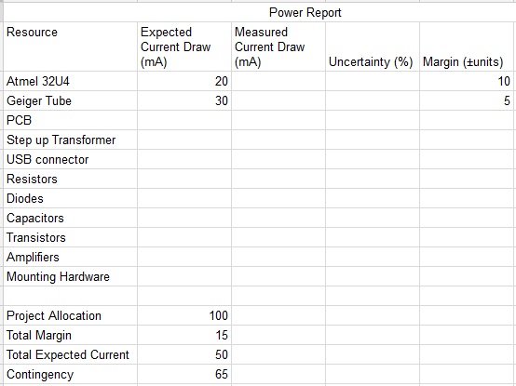Select the Measured Current Draw (mA) header
516x386 pixels.
pos(278,47)
